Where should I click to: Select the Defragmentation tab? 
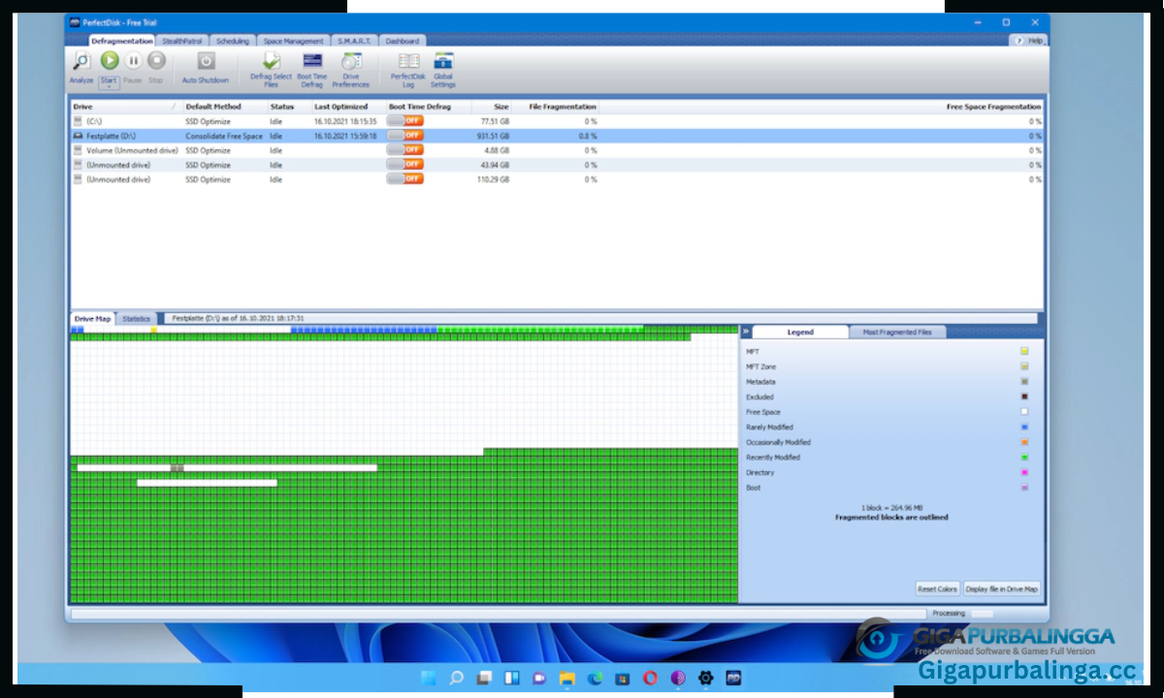click(x=121, y=41)
